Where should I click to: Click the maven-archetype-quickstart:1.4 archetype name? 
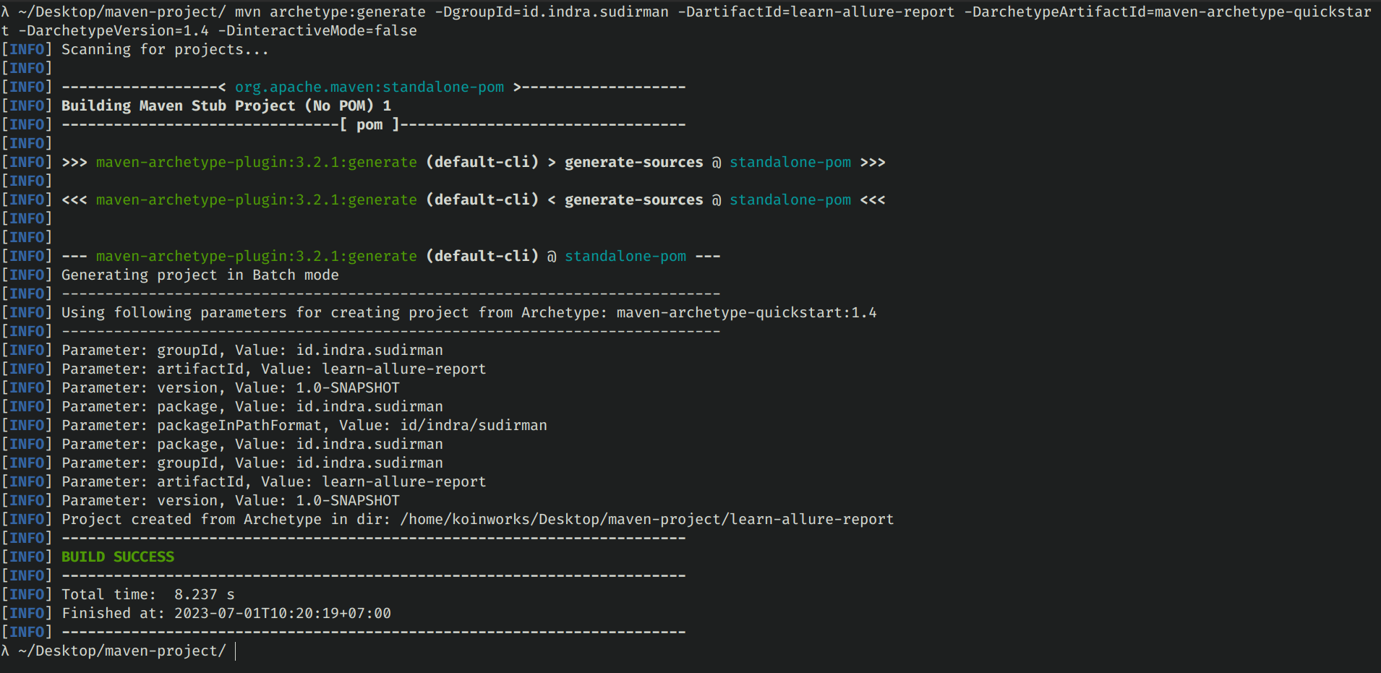click(x=746, y=312)
